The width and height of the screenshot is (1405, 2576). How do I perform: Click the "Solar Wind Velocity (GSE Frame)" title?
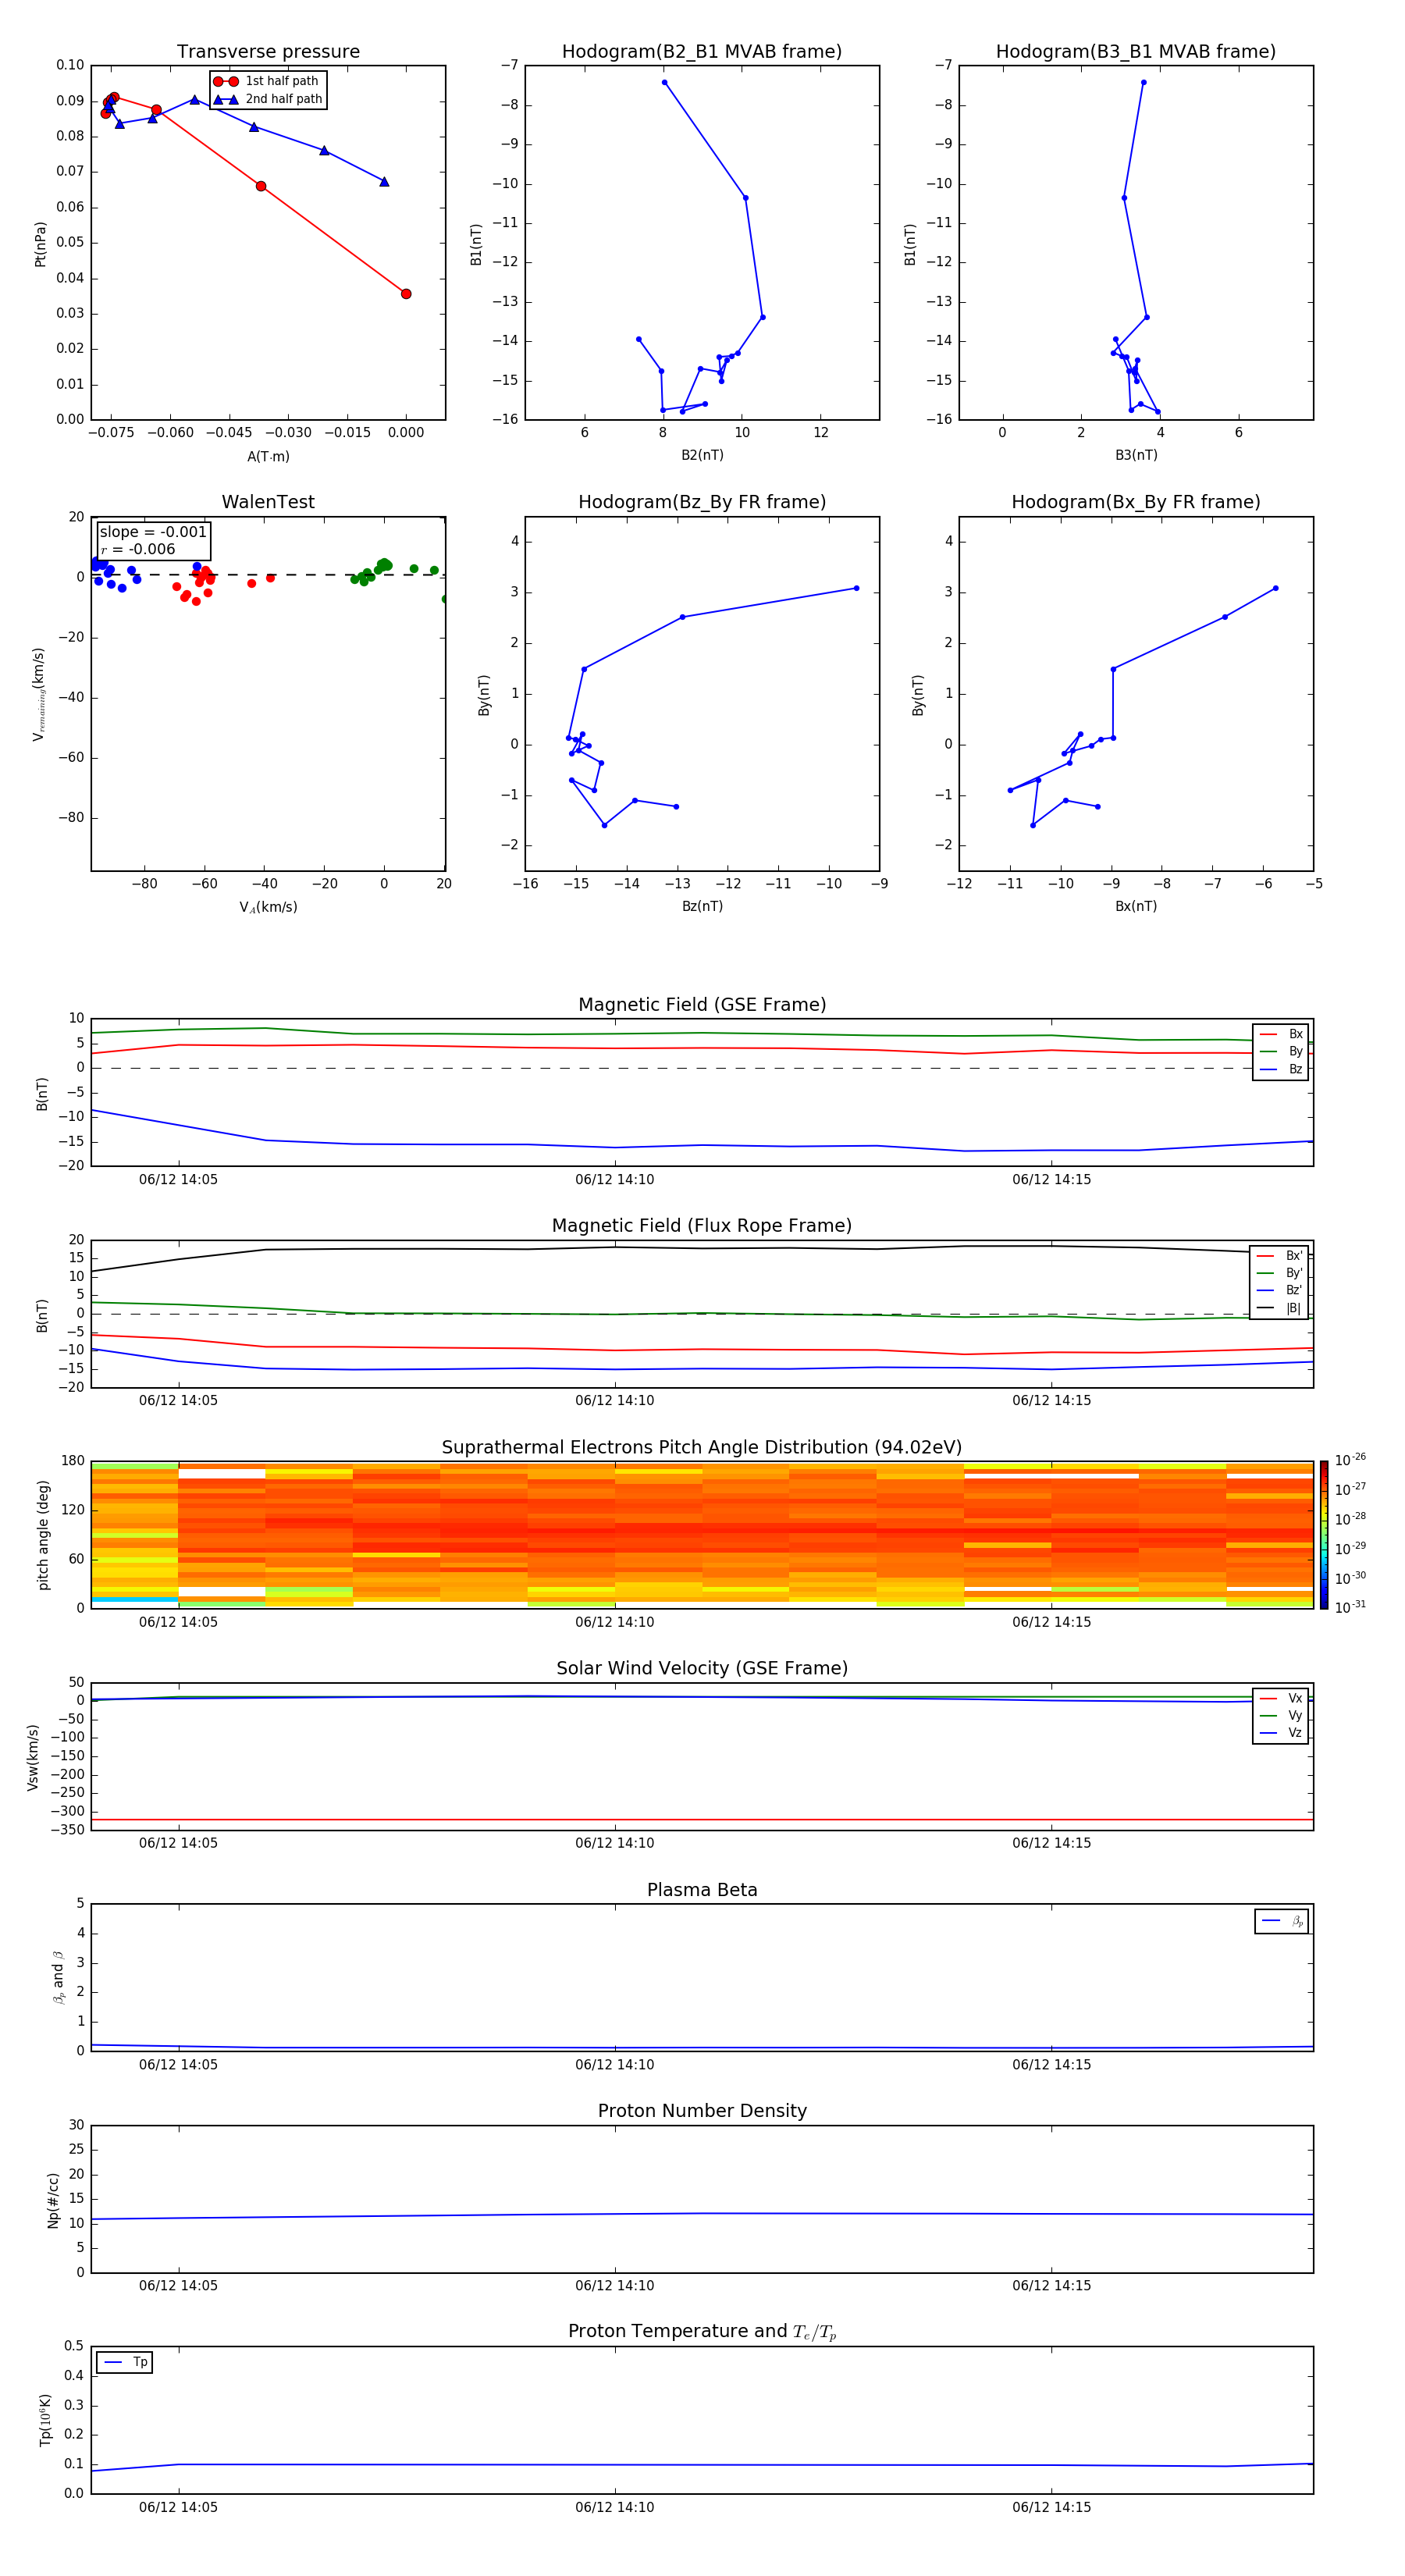pyautogui.click(x=702, y=1669)
